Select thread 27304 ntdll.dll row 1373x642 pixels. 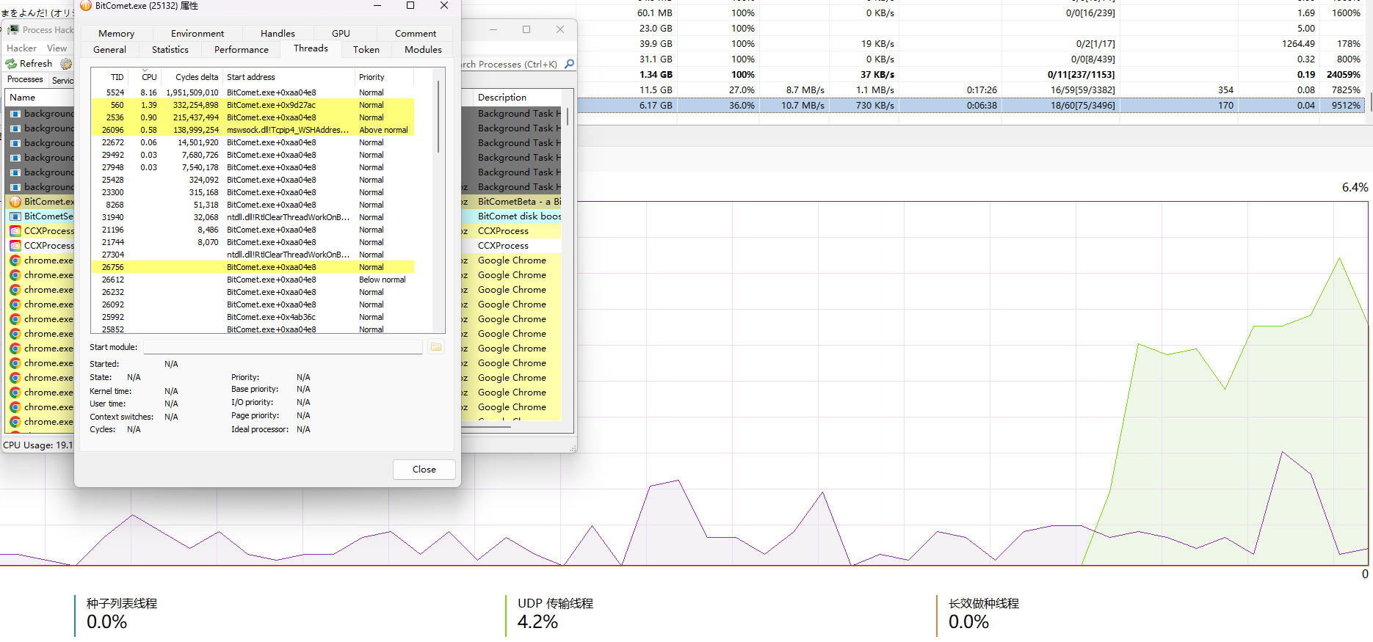(253, 255)
